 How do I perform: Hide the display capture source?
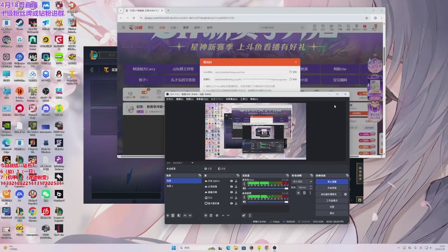pos(231,203)
